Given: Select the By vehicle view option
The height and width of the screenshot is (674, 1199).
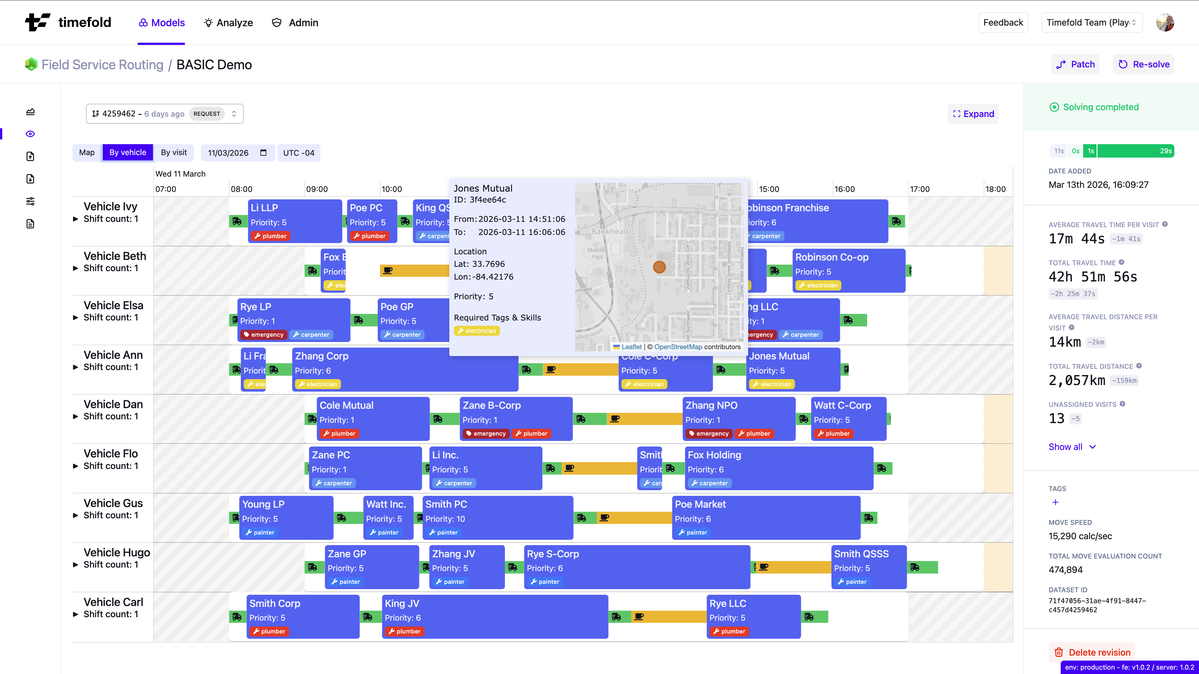Looking at the screenshot, I should coord(127,152).
